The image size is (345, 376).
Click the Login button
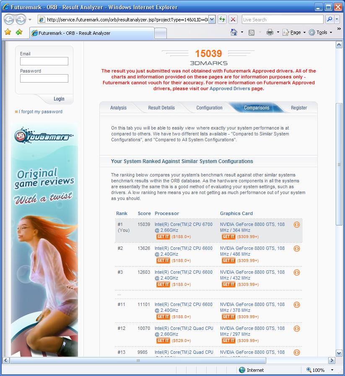(59, 99)
